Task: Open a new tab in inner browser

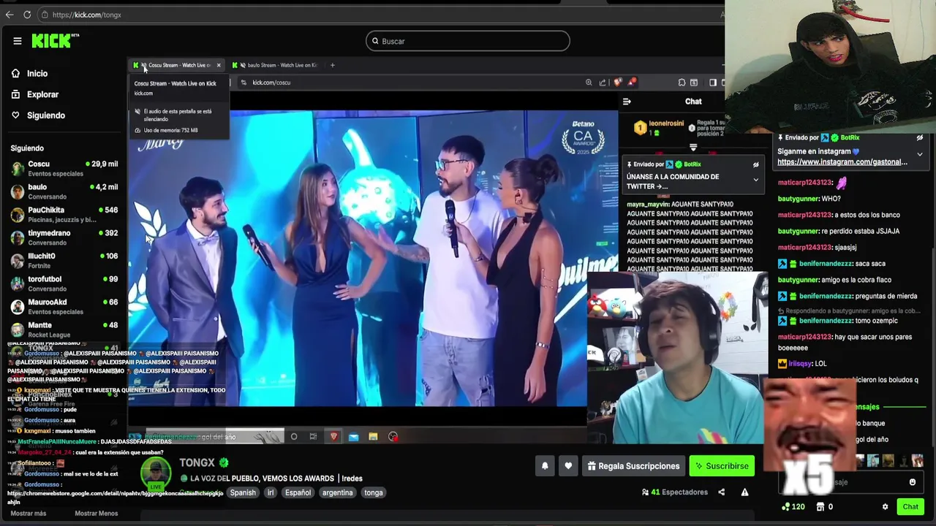Action: click(x=332, y=65)
